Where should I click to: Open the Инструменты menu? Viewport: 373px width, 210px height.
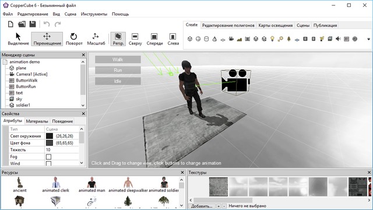click(94, 14)
